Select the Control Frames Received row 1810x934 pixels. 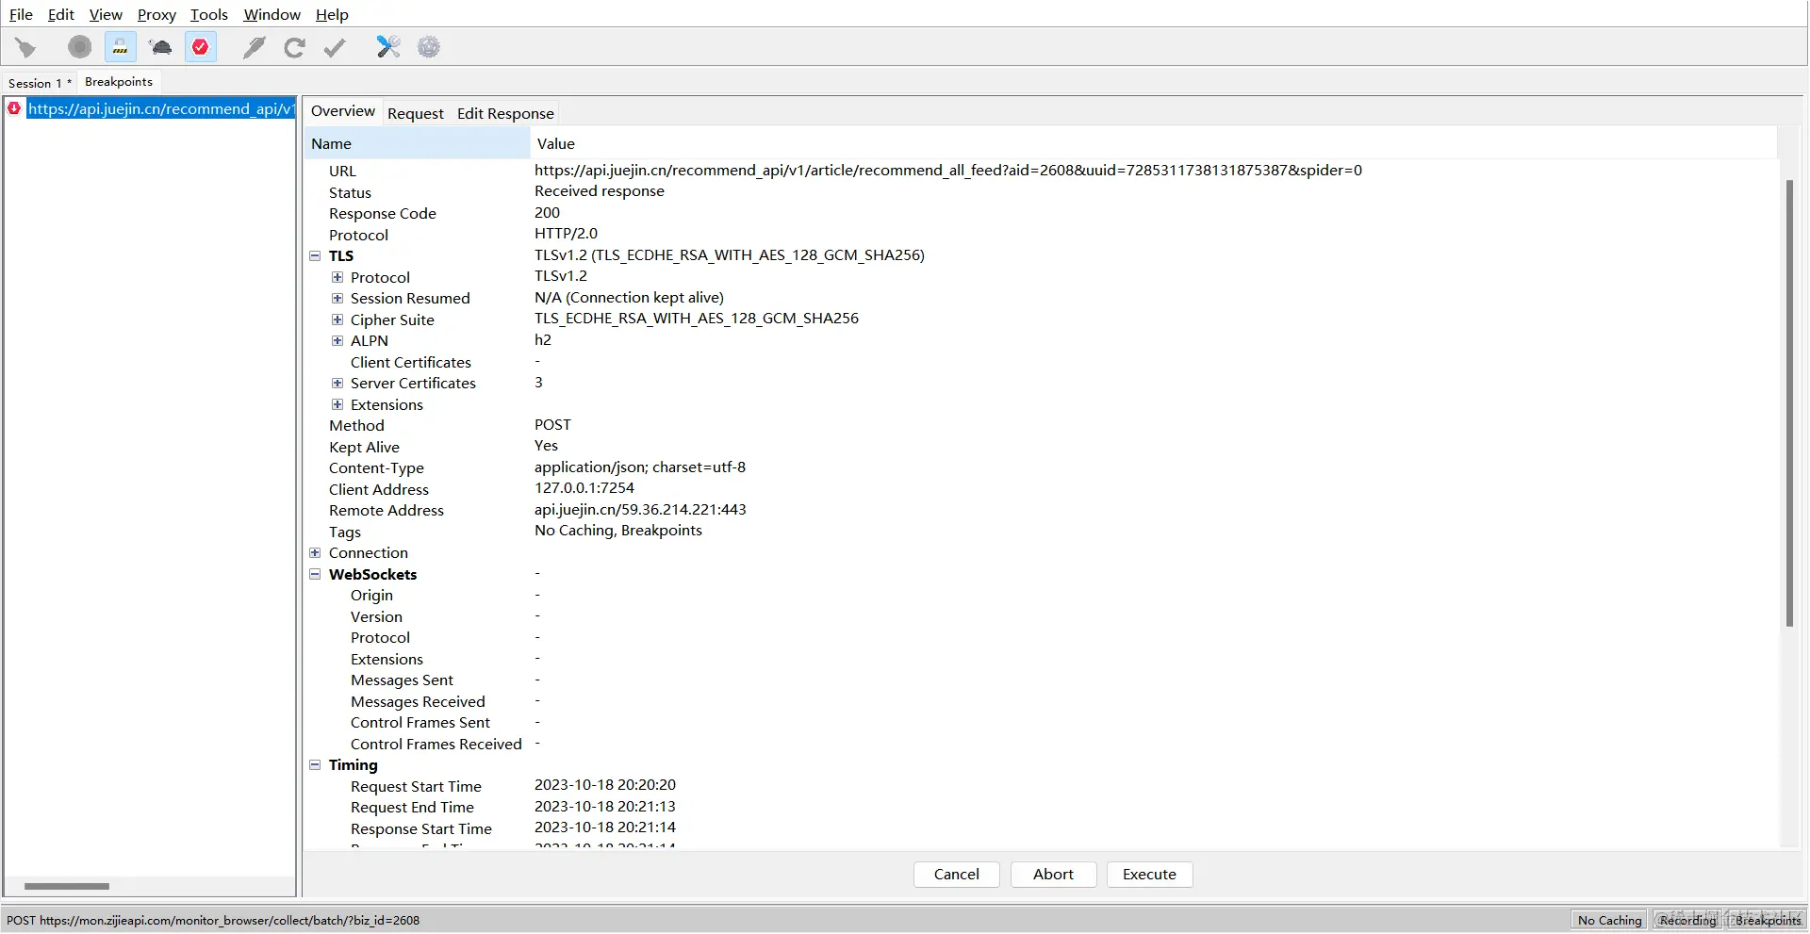point(1041,744)
